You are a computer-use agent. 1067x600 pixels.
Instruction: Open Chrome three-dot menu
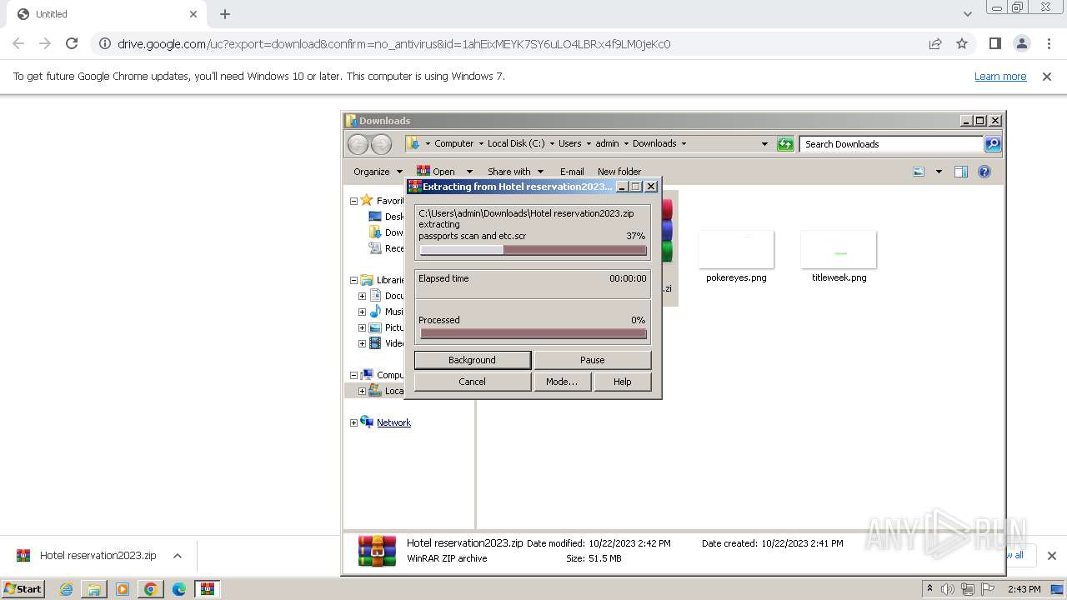pos(1049,43)
